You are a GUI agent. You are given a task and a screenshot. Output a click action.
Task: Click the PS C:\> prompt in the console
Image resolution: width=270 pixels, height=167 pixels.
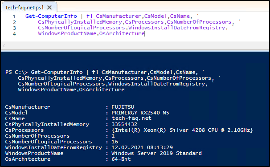point(16,72)
